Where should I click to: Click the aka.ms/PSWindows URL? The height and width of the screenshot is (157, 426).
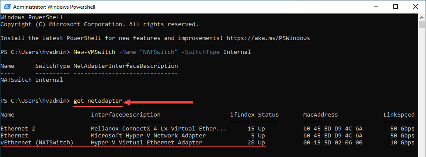(268, 38)
